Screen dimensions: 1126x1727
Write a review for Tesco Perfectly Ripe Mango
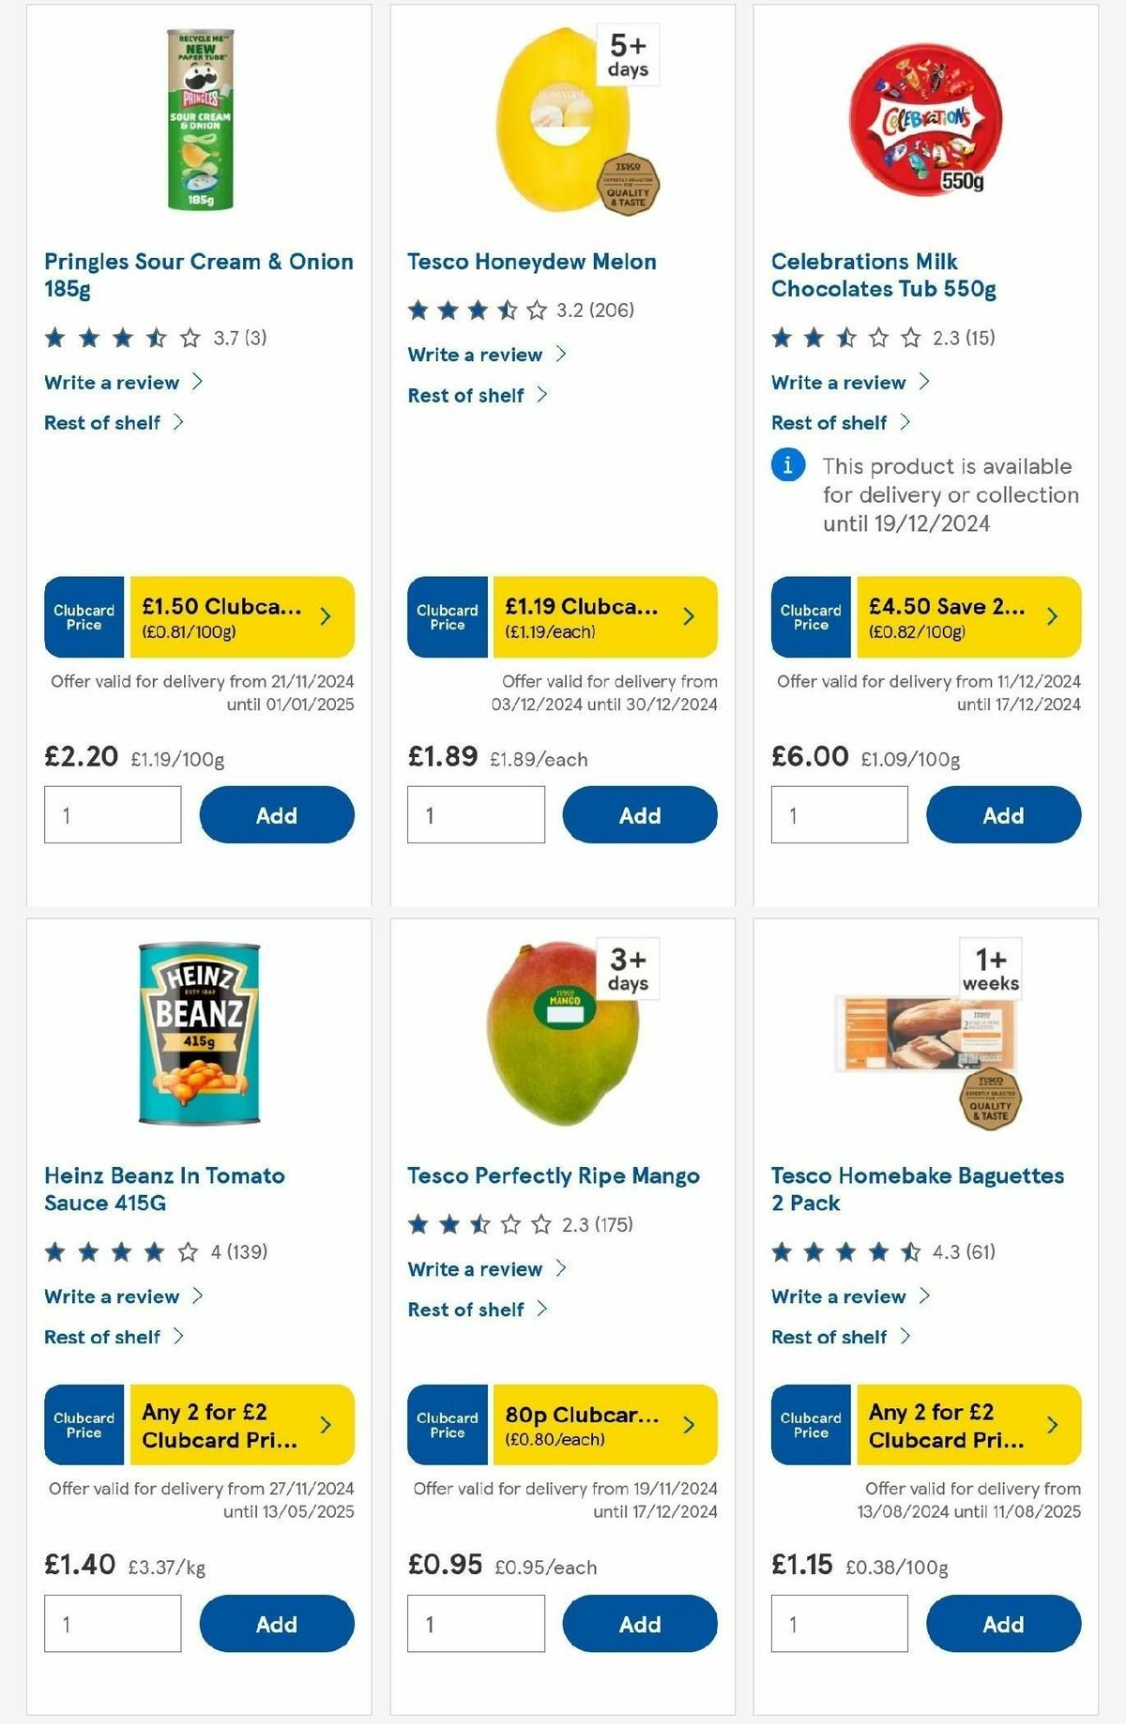(474, 1268)
